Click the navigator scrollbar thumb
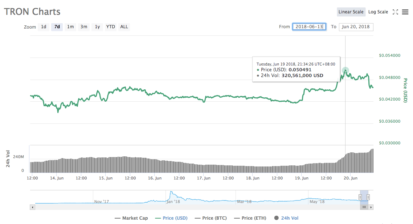413x224 pixels. (x=364, y=207)
